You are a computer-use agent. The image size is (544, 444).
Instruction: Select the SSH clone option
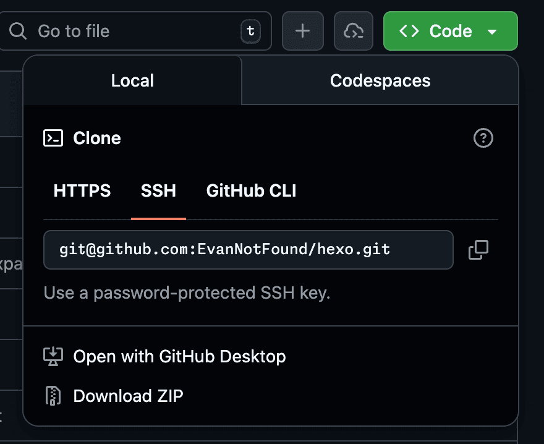pos(158,191)
